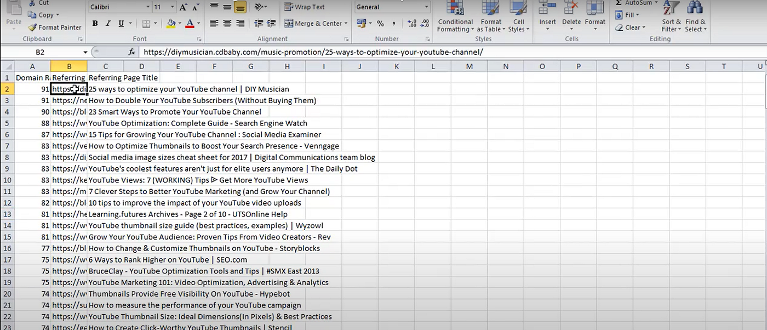The image size is (767, 330).
Task: Shrink font size with smaller A icon
Action: point(196,7)
